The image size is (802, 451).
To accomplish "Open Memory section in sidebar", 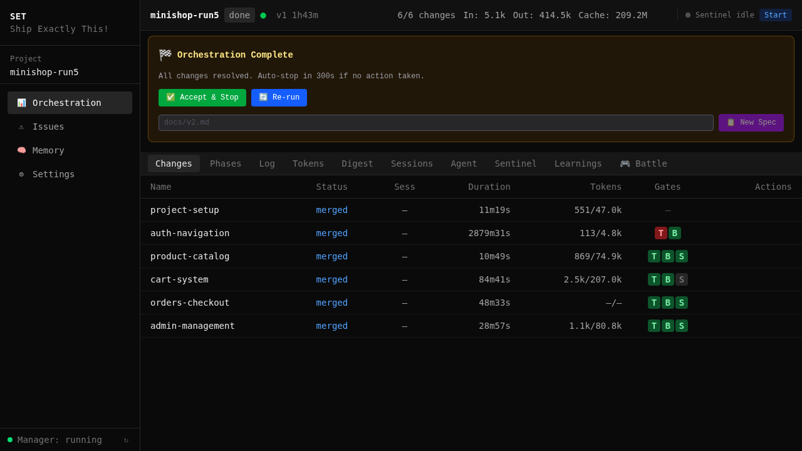I will [48, 150].
